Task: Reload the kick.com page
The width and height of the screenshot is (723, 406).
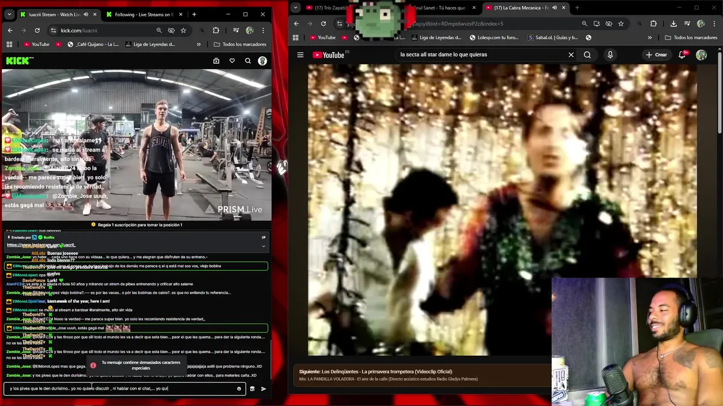Action: click(37, 30)
